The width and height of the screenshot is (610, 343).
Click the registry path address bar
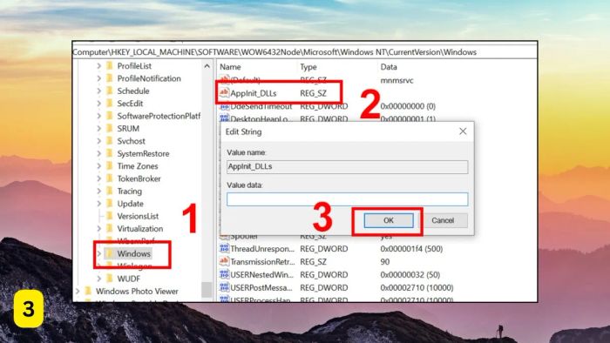click(x=304, y=52)
